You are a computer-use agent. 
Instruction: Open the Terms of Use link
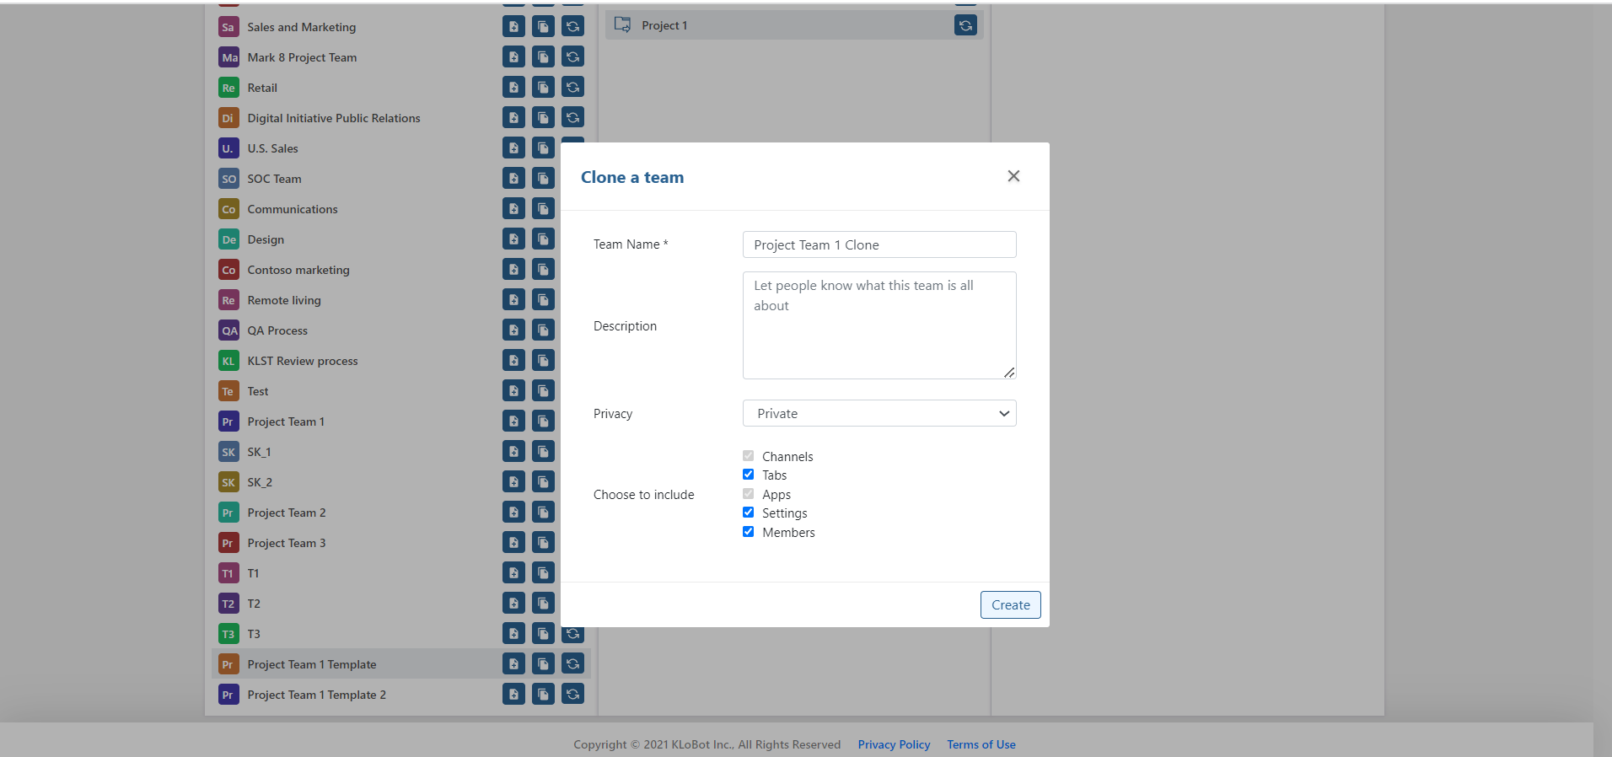981,744
